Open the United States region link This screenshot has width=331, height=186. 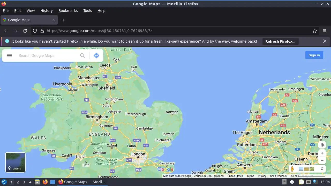point(235,176)
